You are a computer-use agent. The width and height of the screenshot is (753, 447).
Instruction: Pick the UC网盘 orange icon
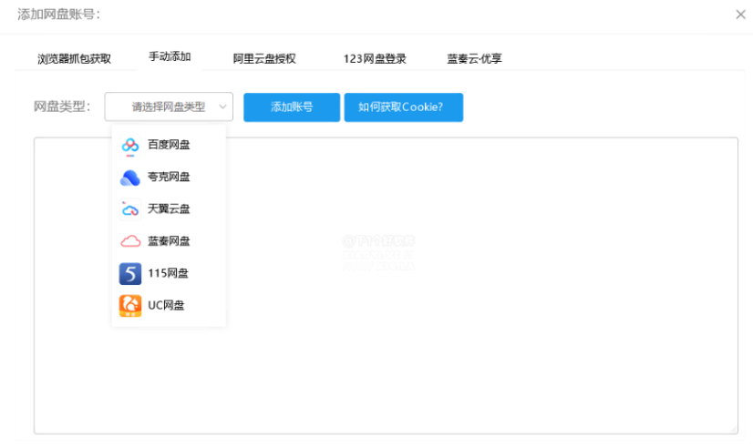coord(130,306)
